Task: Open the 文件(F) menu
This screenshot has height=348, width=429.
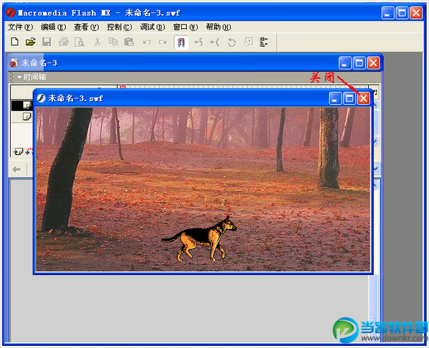Action: click(x=21, y=27)
